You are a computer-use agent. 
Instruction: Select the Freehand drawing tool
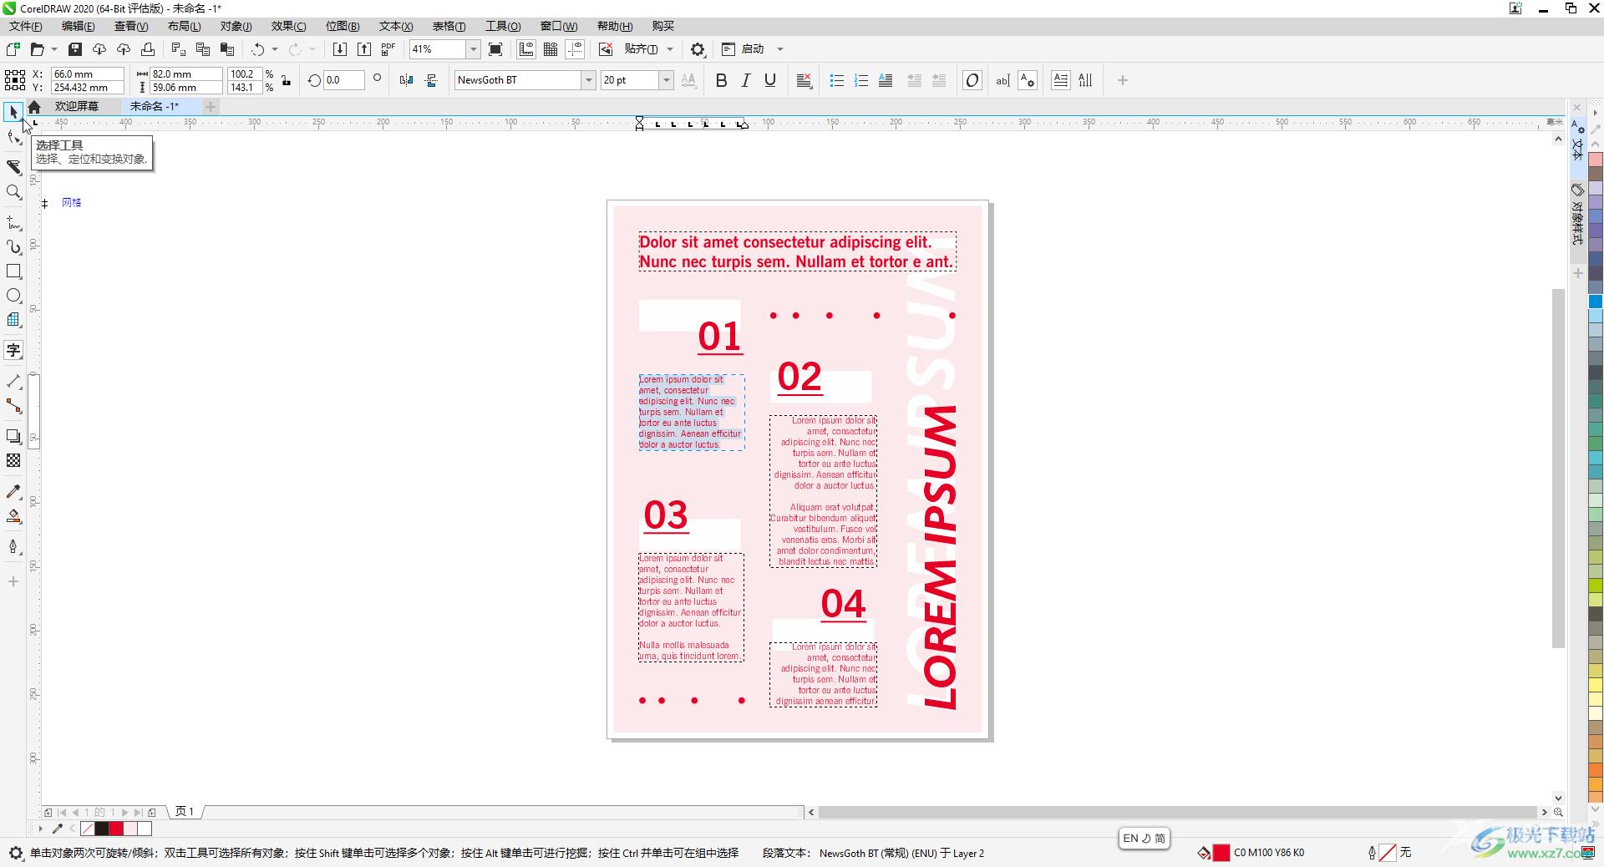point(13,223)
